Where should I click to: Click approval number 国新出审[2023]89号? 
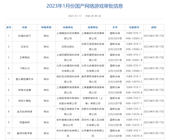point(115,79)
